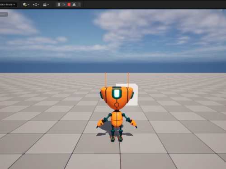
Task: Open the Selection Mode dropdown
Action: [8, 5]
